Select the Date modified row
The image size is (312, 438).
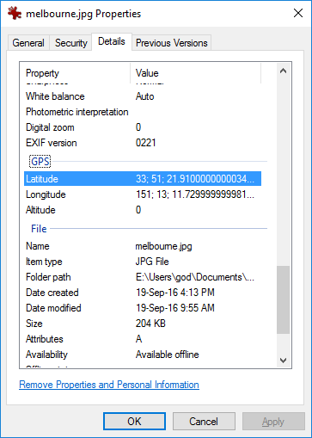coord(143,308)
